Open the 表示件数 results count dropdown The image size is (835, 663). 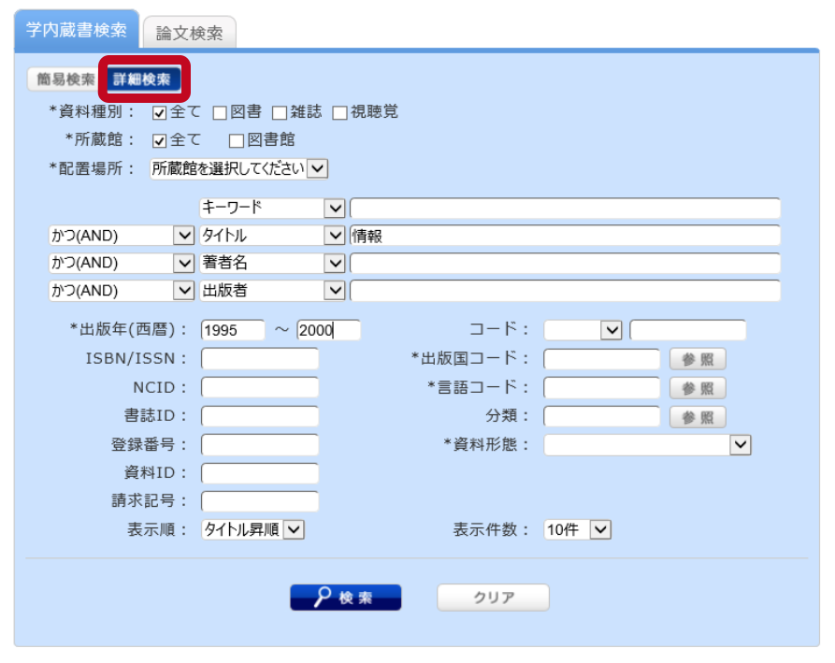tap(577, 530)
